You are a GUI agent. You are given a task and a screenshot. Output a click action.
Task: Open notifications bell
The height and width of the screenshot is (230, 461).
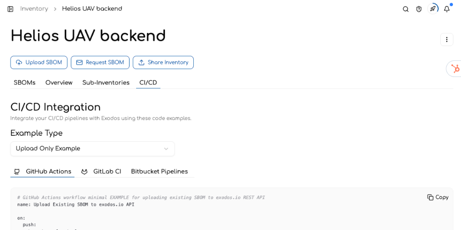[447, 9]
